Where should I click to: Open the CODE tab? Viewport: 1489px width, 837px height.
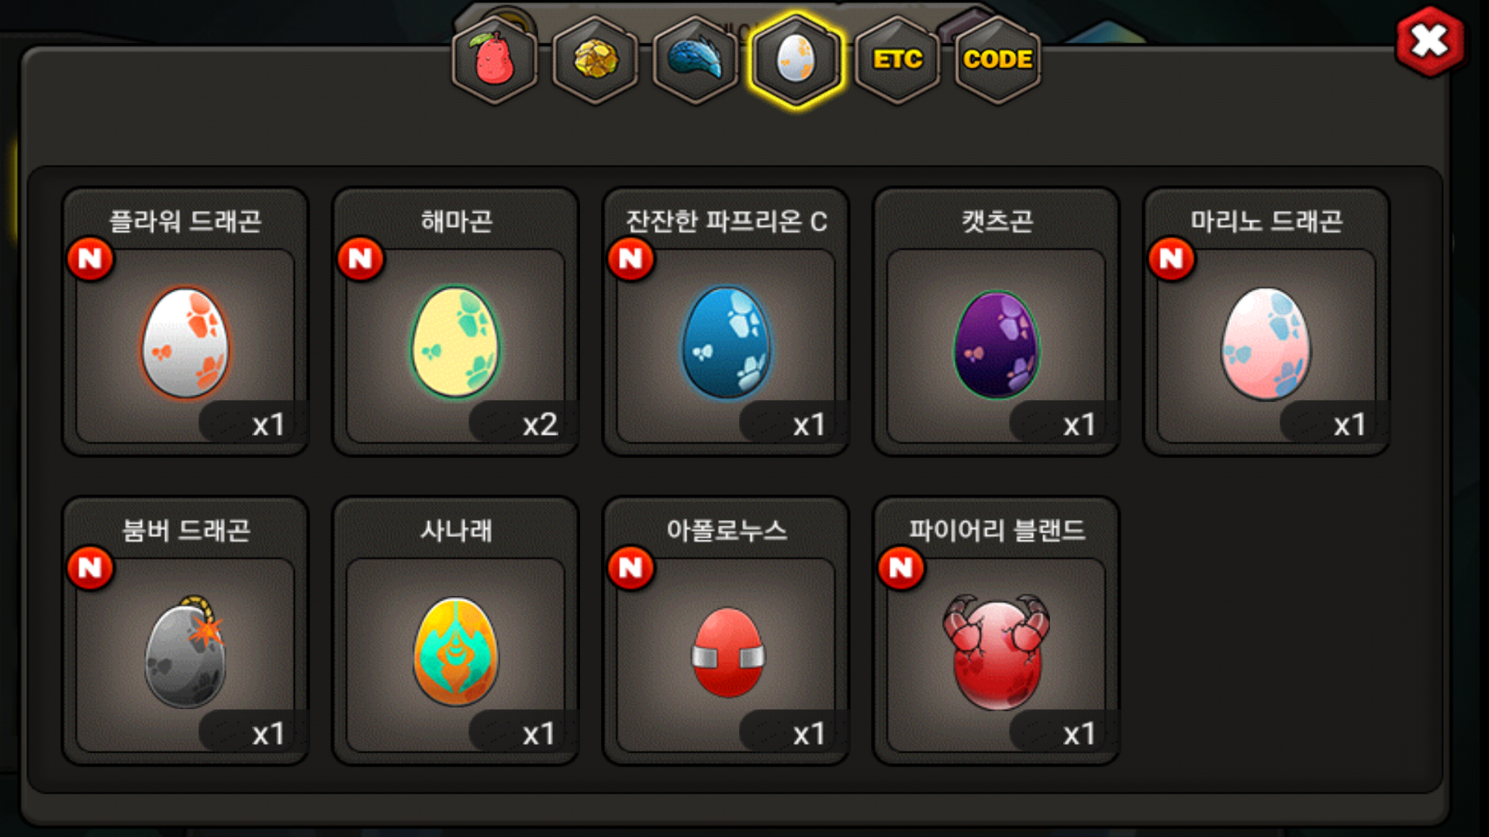997,60
